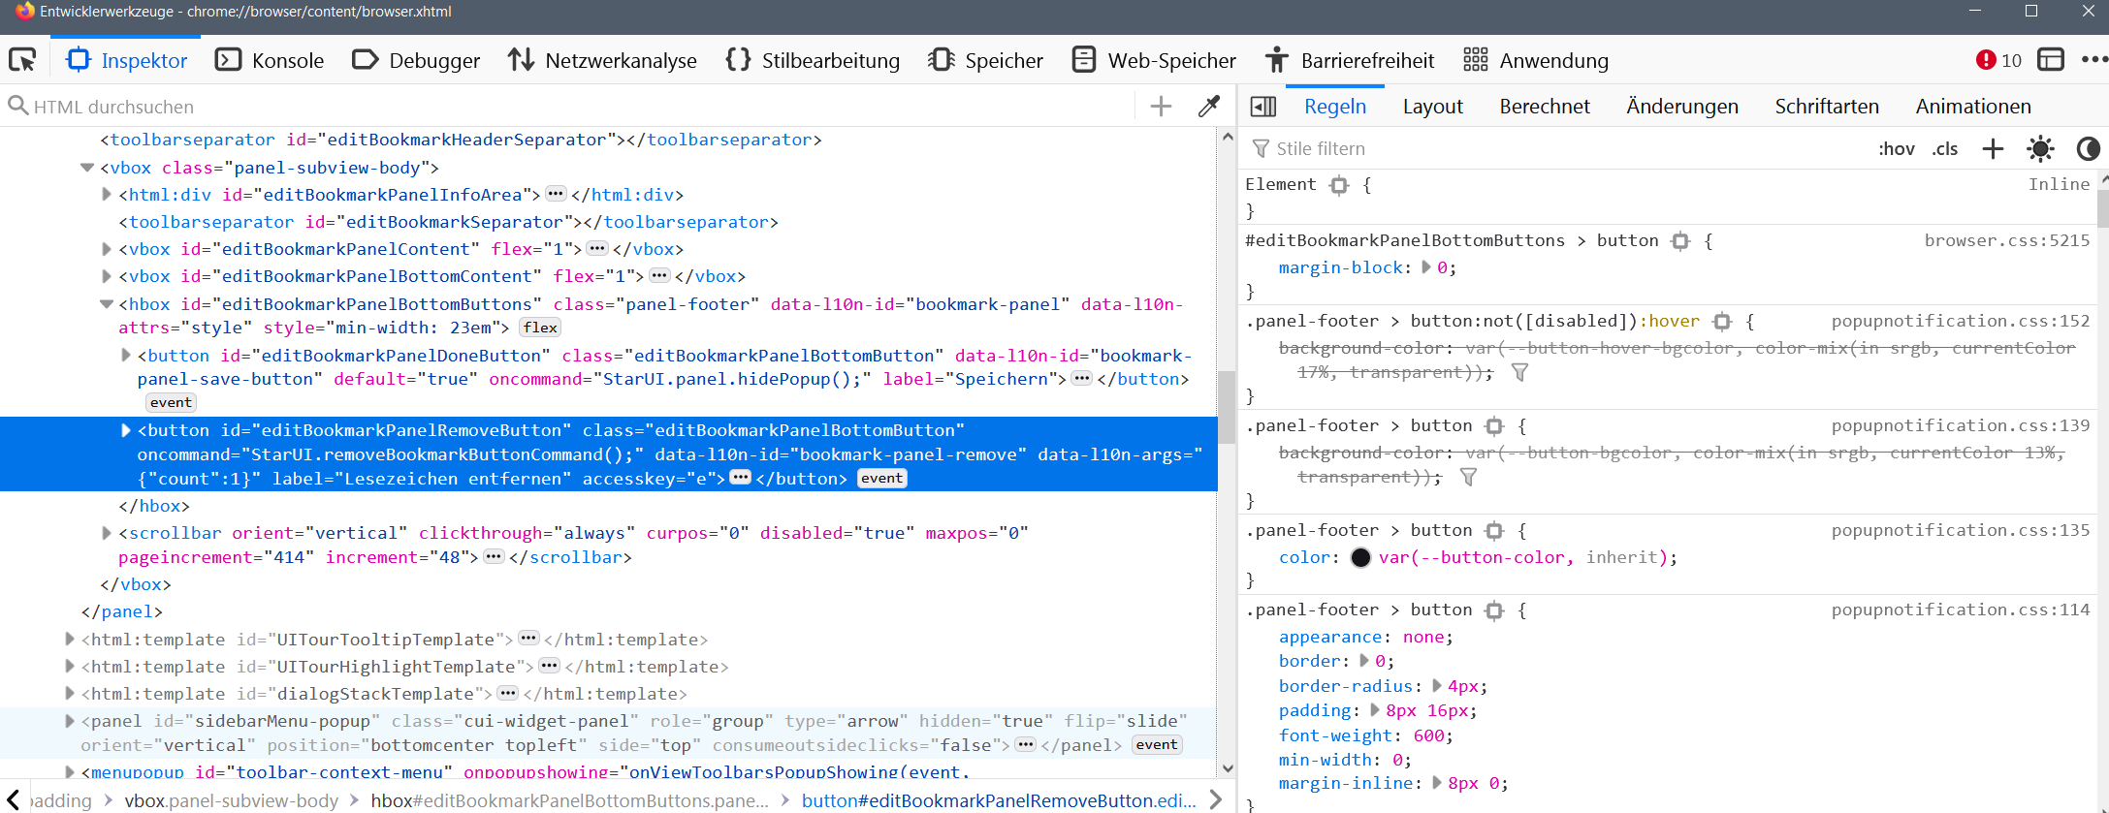2109x813 pixels.
Task: Collapse the editBookmarkPanelBottomButtons hbox
Action: coord(107,304)
